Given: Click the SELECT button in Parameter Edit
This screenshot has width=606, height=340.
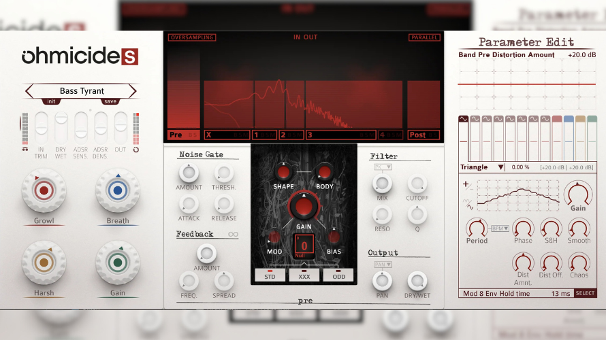Looking at the screenshot, I should pyautogui.click(x=585, y=293).
